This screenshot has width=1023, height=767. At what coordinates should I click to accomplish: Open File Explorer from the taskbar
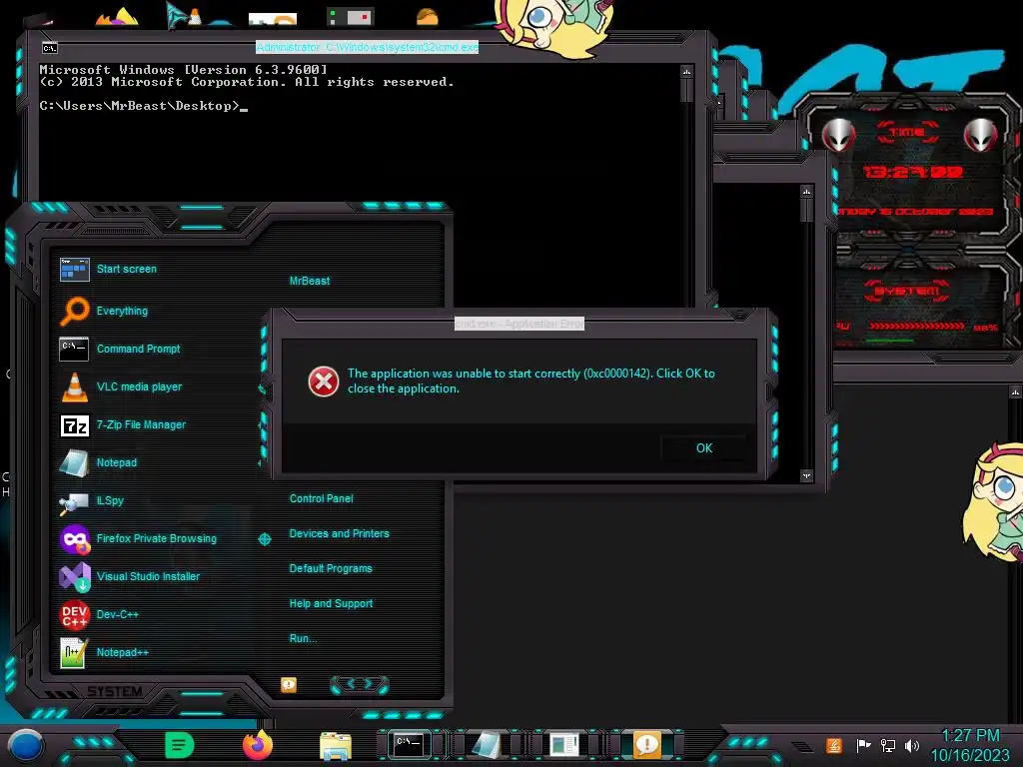pos(336,745)
